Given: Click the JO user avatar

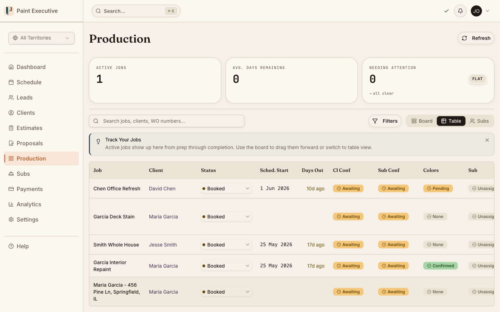Looking at the screenshot, I should click(x=476, y=11).
